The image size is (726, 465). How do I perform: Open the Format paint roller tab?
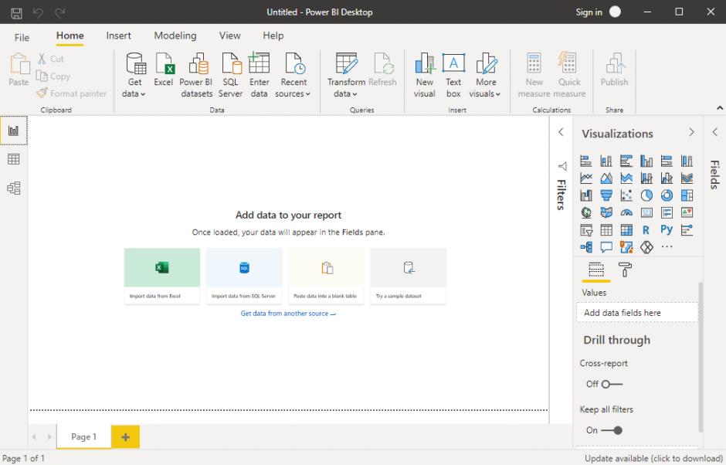coord(625,270)
